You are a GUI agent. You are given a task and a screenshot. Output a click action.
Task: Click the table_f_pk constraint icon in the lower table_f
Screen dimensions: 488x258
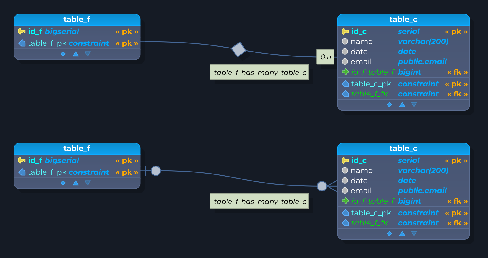(22, 172)
